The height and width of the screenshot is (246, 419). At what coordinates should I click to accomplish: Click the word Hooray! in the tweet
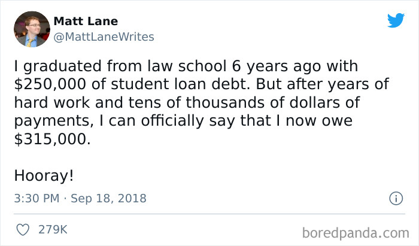(44, 176)
